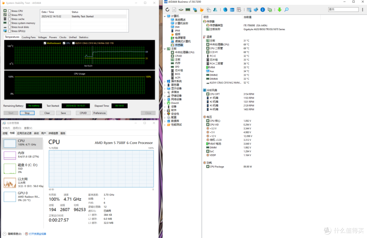This screenshot has width=367, height=238.
Task: Enable the Stress CPU checkbox
Action: click(10, 11)
